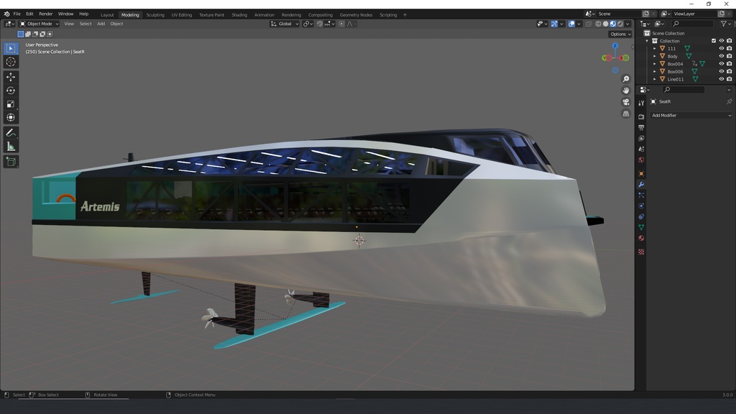The image size is (736, 414).
Task: Activate the Annotate pencil tool
Action: pos(11,133)
